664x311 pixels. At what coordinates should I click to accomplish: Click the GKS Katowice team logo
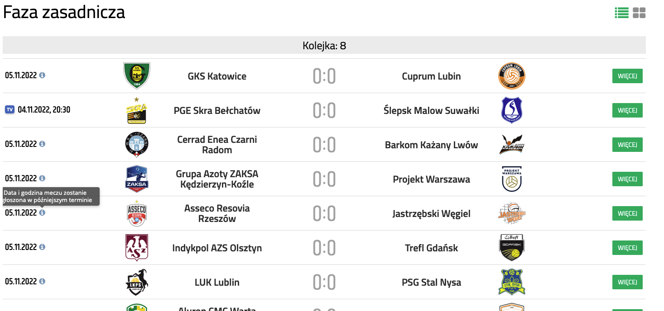[137, 76]
